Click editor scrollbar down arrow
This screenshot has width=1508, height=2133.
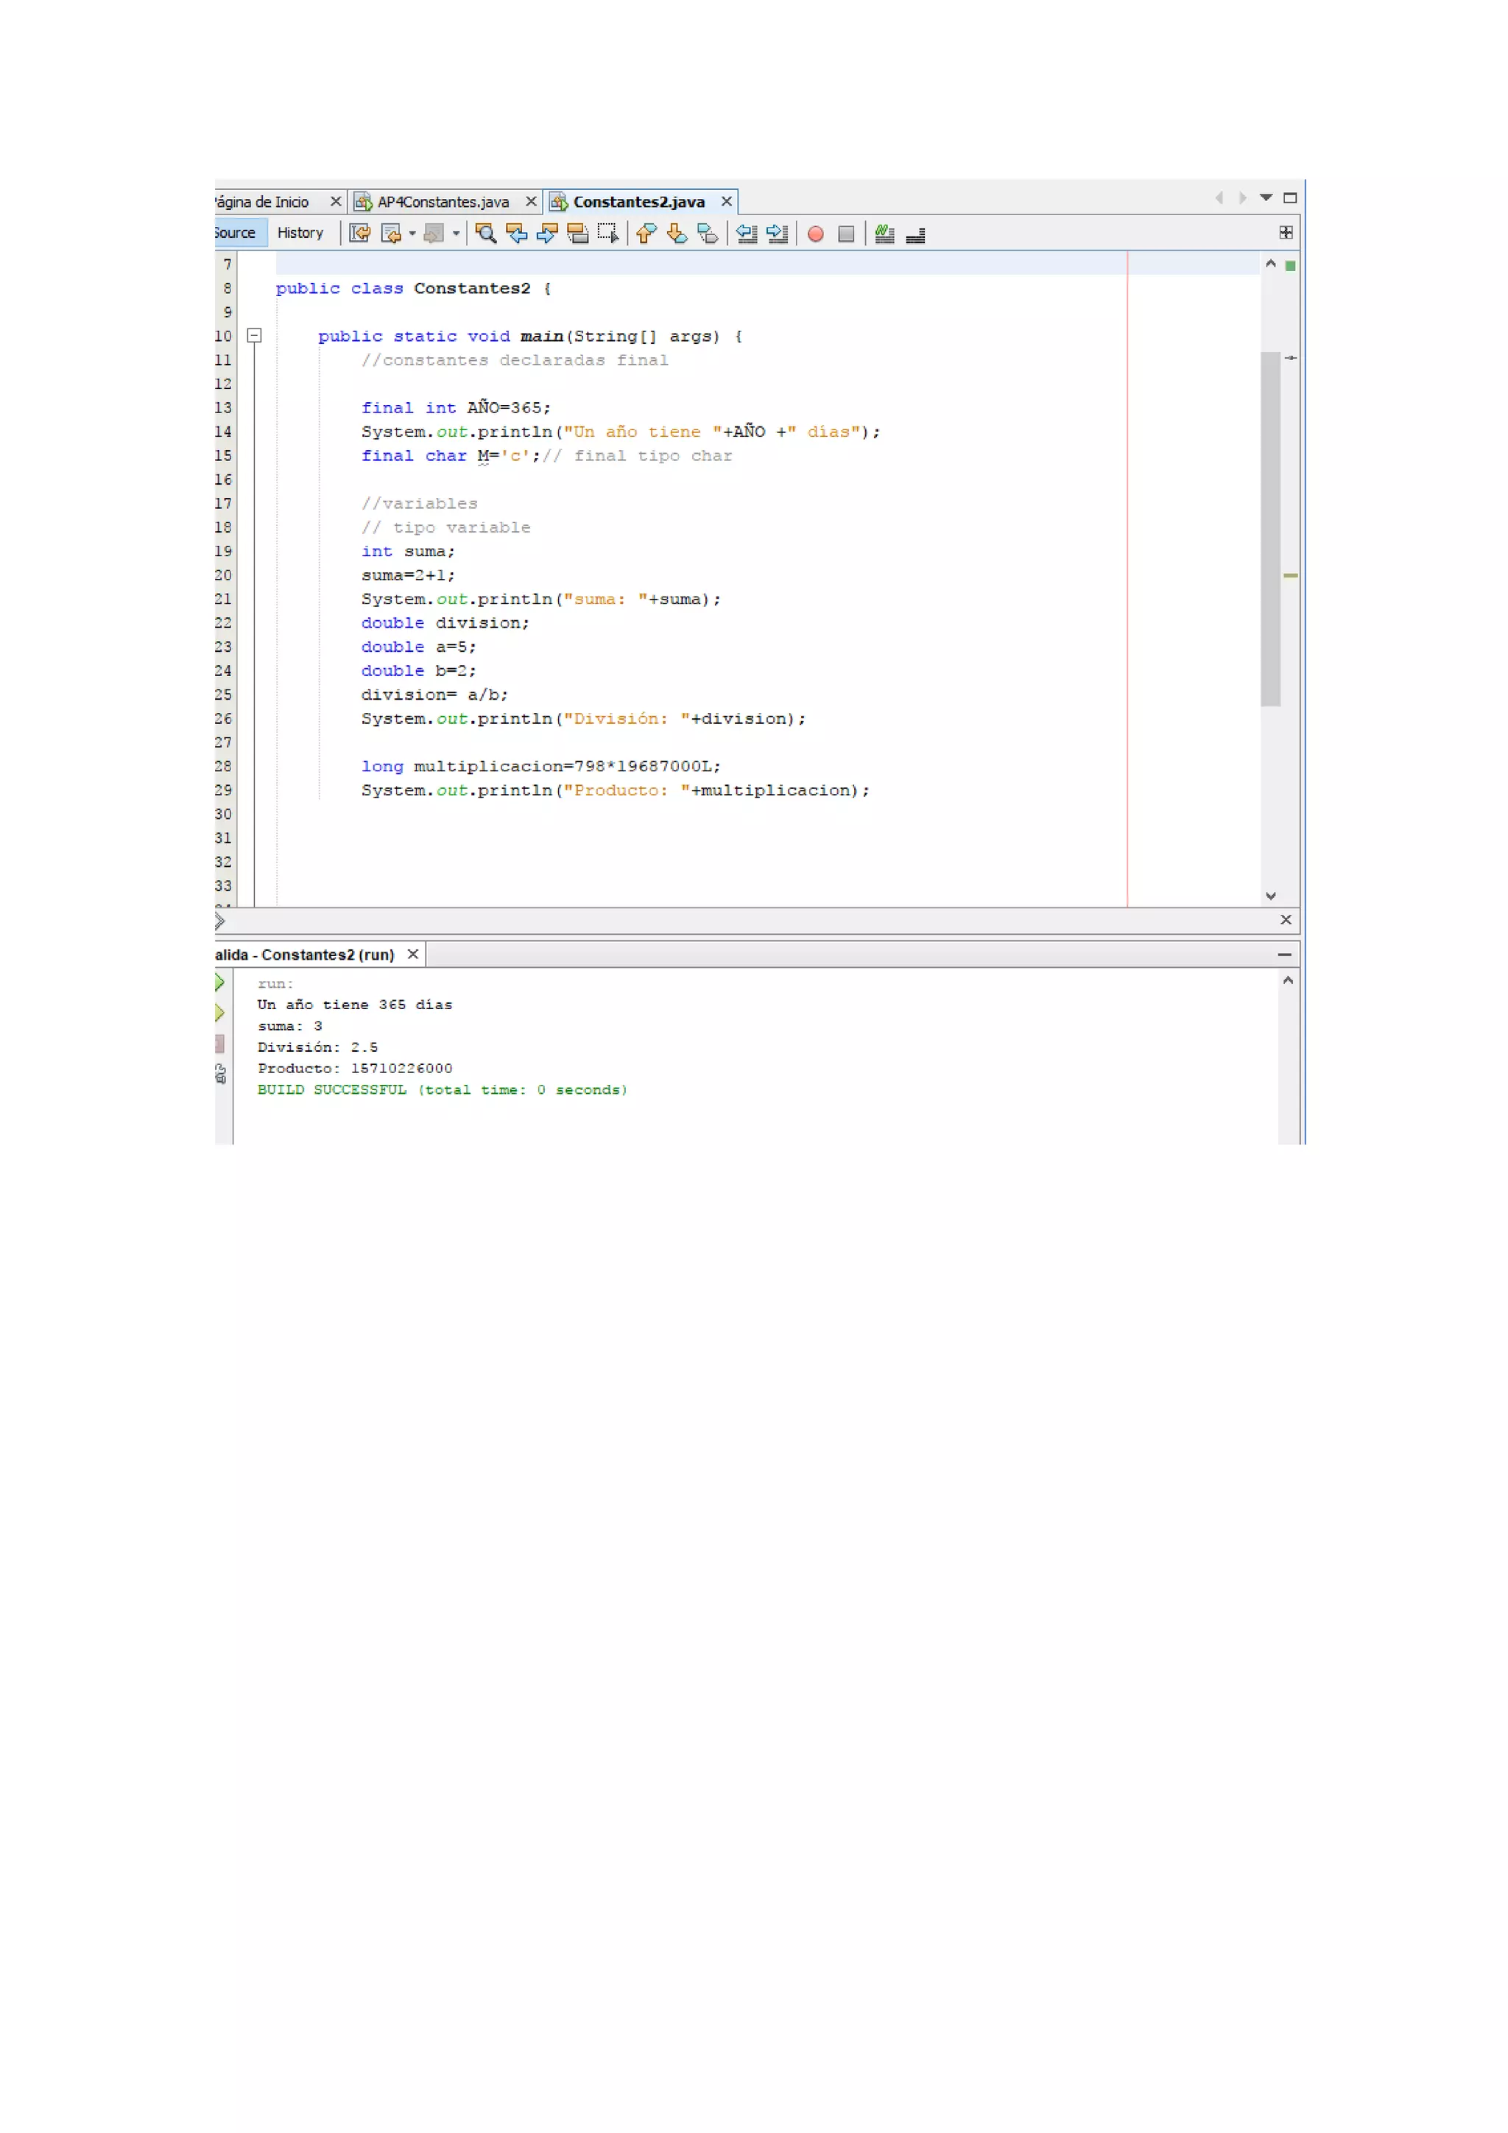tap(1270, 896)
